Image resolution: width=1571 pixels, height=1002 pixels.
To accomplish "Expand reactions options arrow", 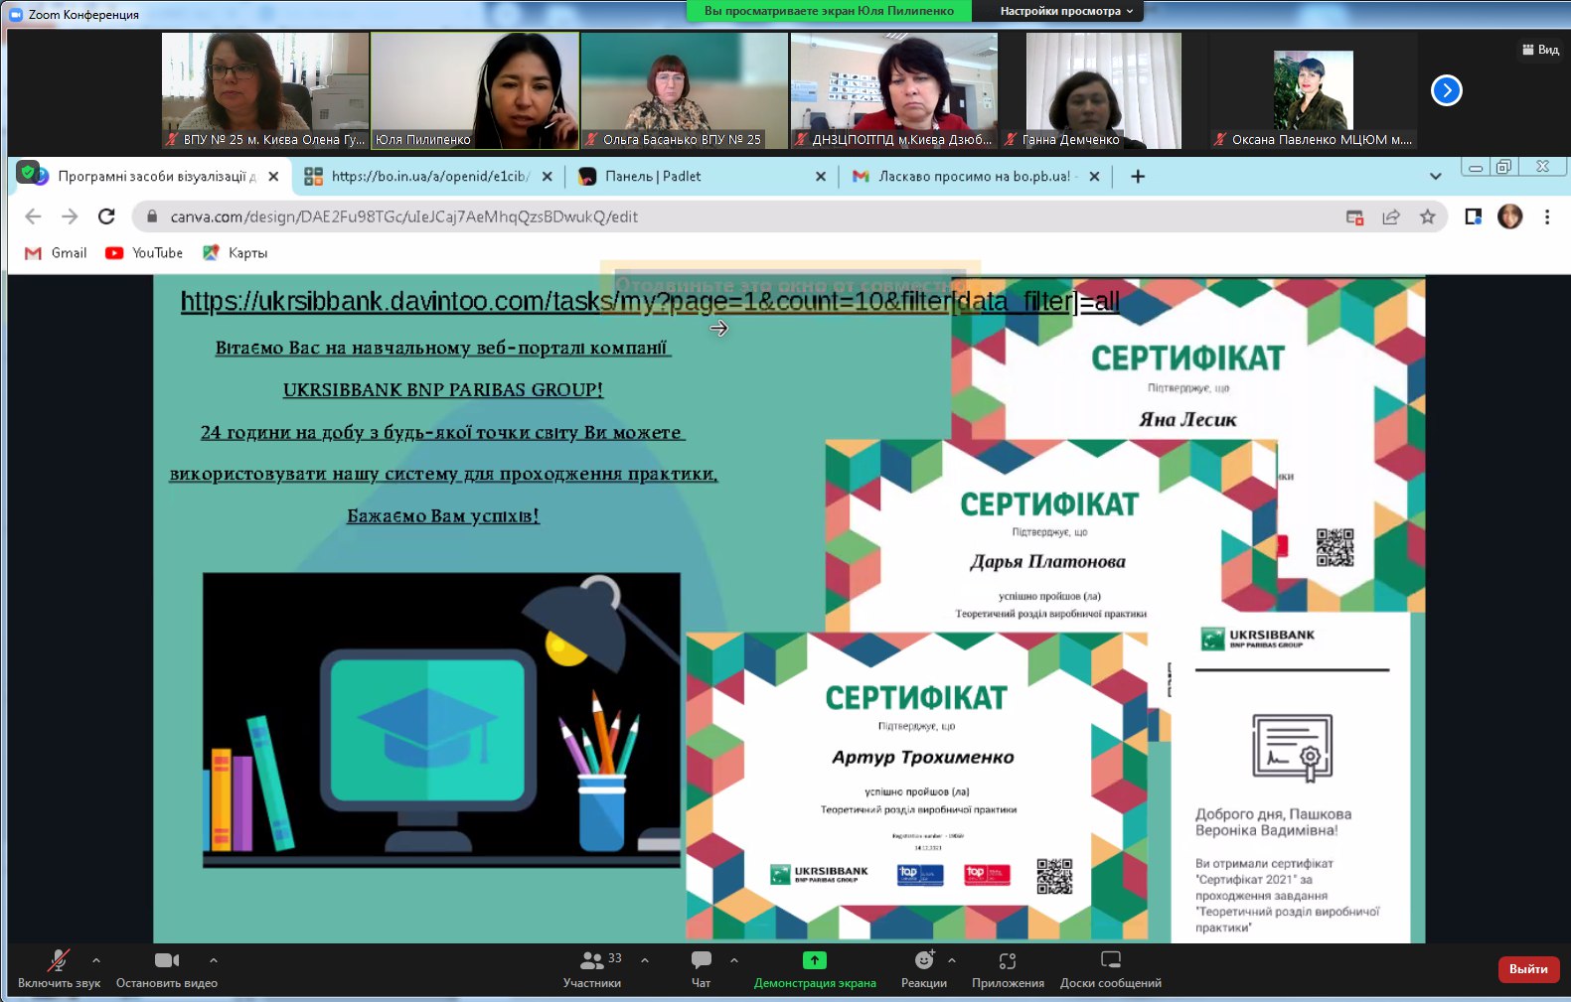I will (x=952, y=960).
